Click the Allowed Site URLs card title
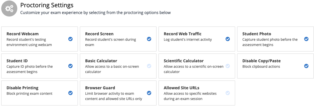 coord(182,88)
